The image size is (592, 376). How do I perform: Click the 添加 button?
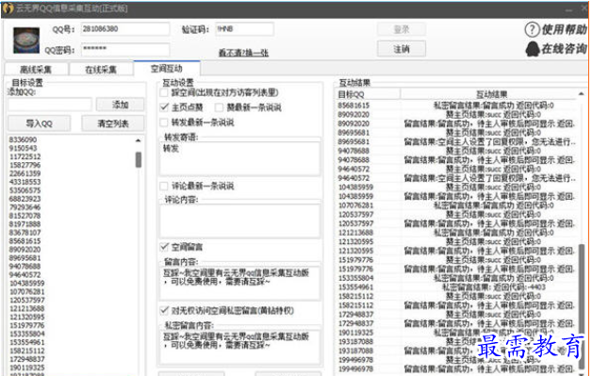(120, 105)
